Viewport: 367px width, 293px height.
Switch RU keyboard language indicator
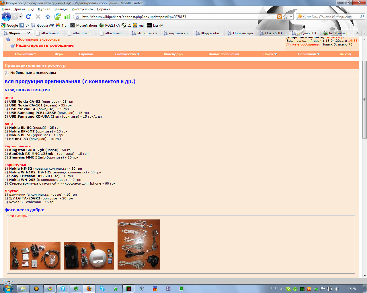[274, 288]
